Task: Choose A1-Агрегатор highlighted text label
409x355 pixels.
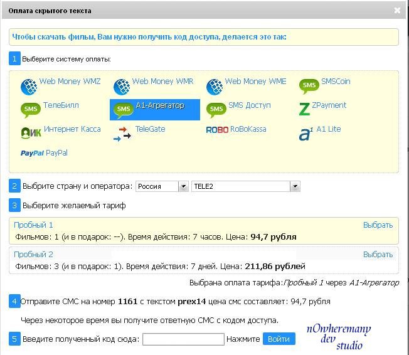Action: click(x=160, y=105)
